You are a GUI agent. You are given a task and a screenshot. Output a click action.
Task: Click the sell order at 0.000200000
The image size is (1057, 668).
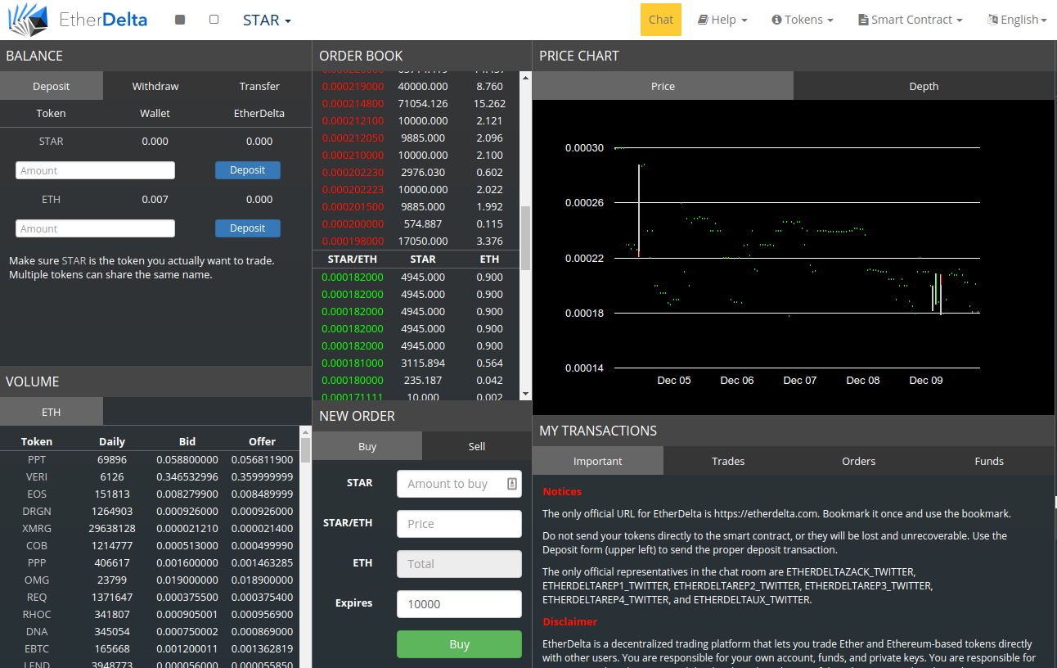click(416, 224)
